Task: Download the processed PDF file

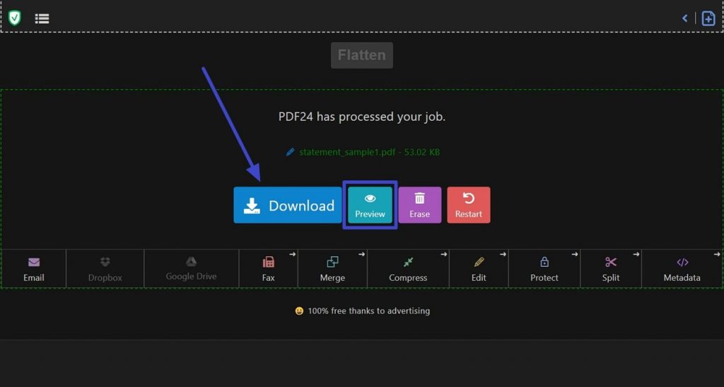Action: pos(288,205)
